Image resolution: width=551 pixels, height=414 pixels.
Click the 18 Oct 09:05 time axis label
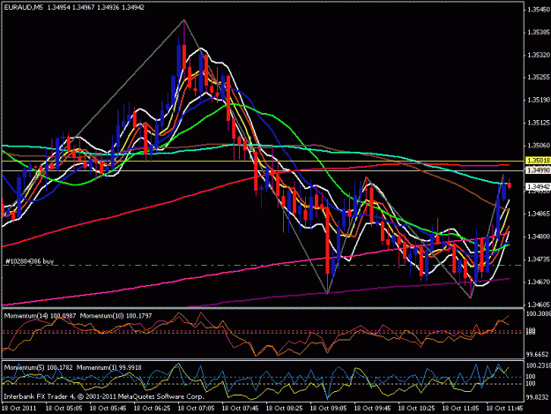pyautogui.click(x=328, y=409)
